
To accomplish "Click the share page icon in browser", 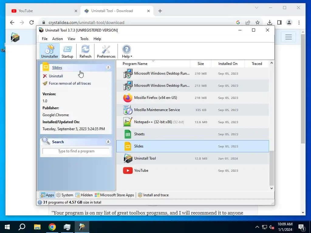I will pyautogui.click(x=248, y=22).
